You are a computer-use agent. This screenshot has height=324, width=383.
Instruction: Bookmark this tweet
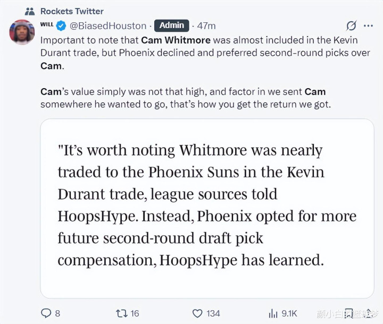point(349,312)
